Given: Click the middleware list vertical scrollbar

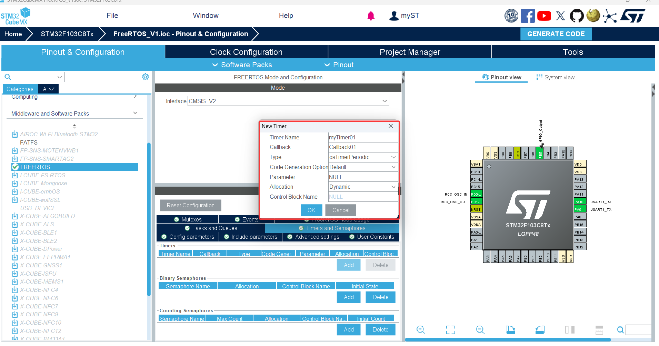Looking at the screenshot, I should tap(149, 219).
